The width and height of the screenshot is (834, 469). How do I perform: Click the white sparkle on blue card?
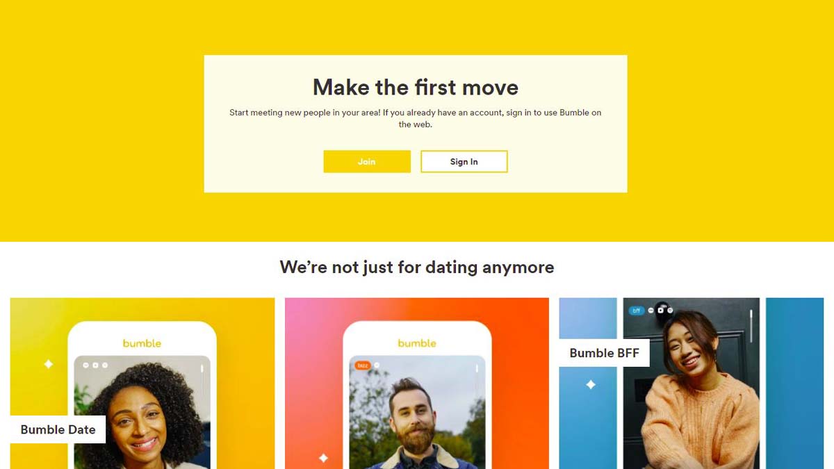coord(591,384)
